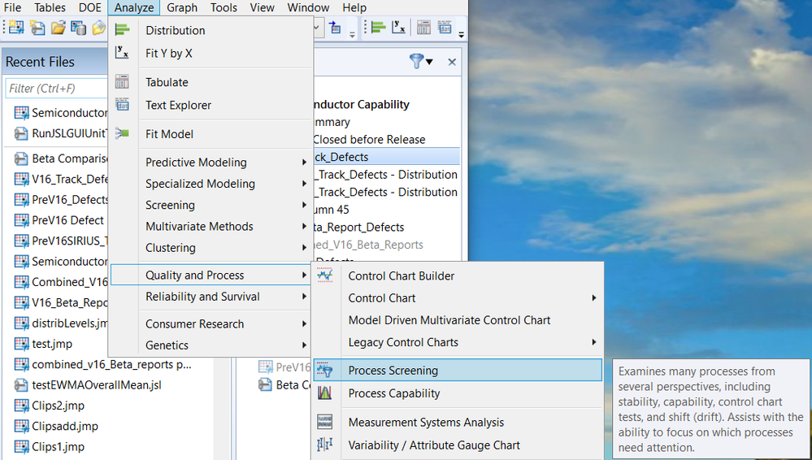Screen dimensions: 812x460
Task: Expand the Reliability and Survival submenu
Action: (305, 297)
